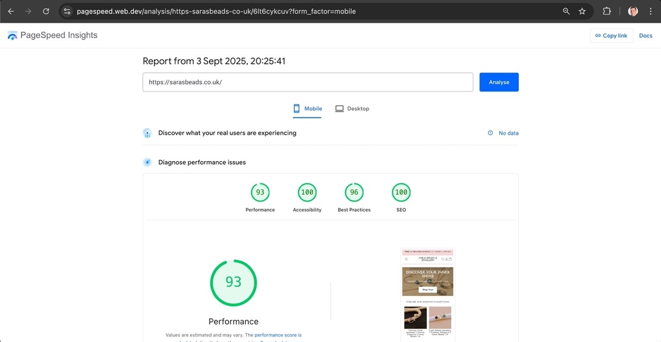661x342 pixels.
Task: Click the real users experience section icon
Action: click(x=147, y=133)
